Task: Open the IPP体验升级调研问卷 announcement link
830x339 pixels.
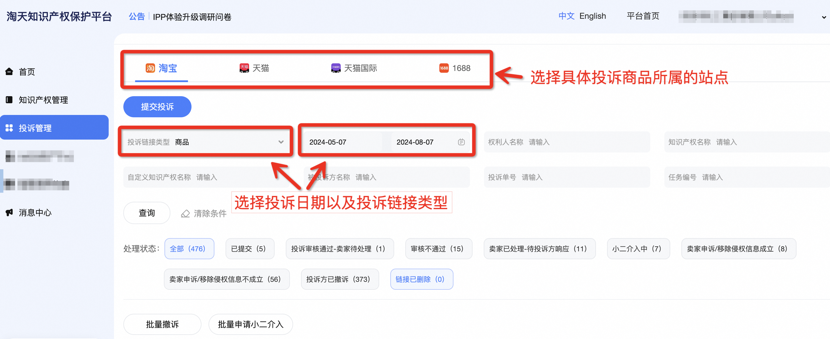Action: [x=192, y=17]
